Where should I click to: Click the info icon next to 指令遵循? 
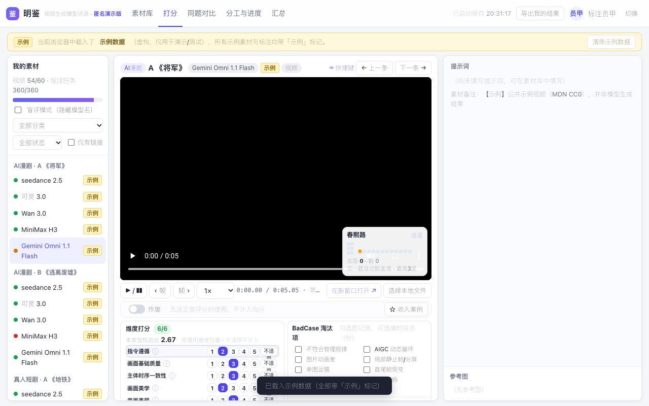[x=155, y=351]
